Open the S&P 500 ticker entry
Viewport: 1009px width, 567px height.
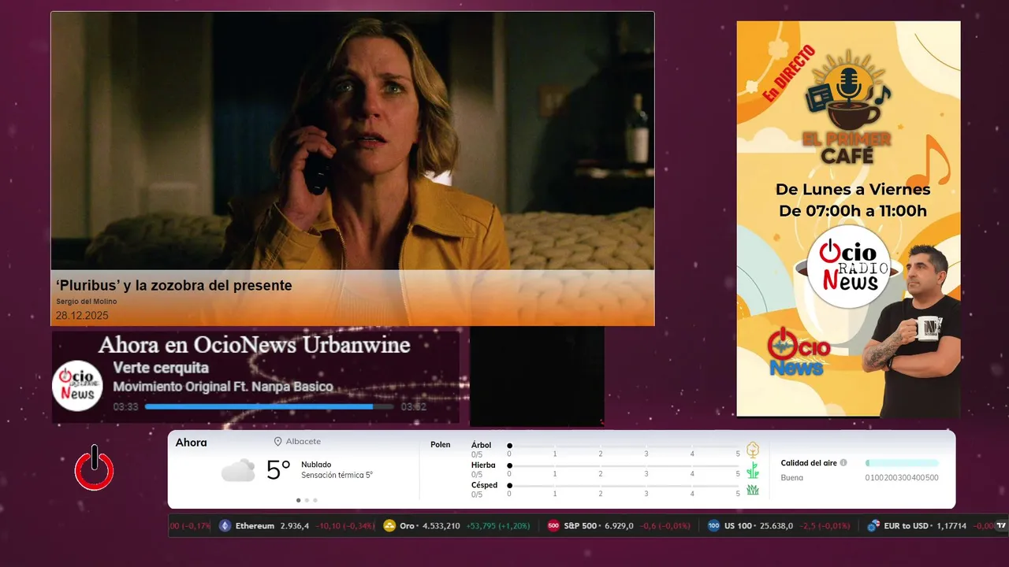[619, 526]
